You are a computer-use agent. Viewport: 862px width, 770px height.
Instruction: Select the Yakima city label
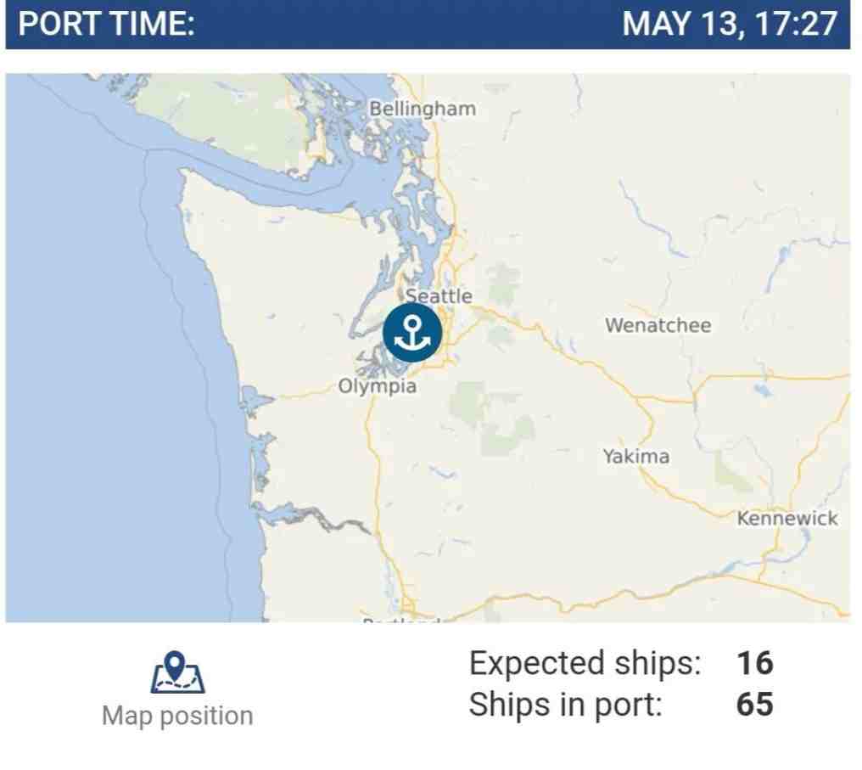click(636, 456)
